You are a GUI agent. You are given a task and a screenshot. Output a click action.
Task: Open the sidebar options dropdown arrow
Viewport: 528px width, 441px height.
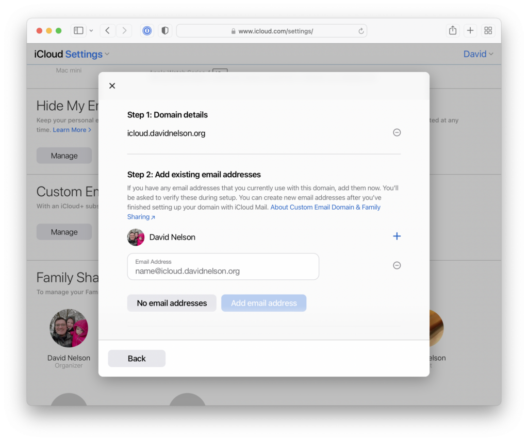(91, 30)
